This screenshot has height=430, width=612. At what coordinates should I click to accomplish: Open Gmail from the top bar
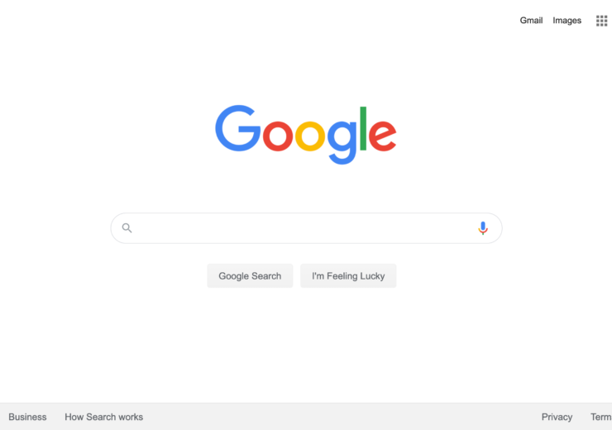pyautogui.click(x=531, y=21)
